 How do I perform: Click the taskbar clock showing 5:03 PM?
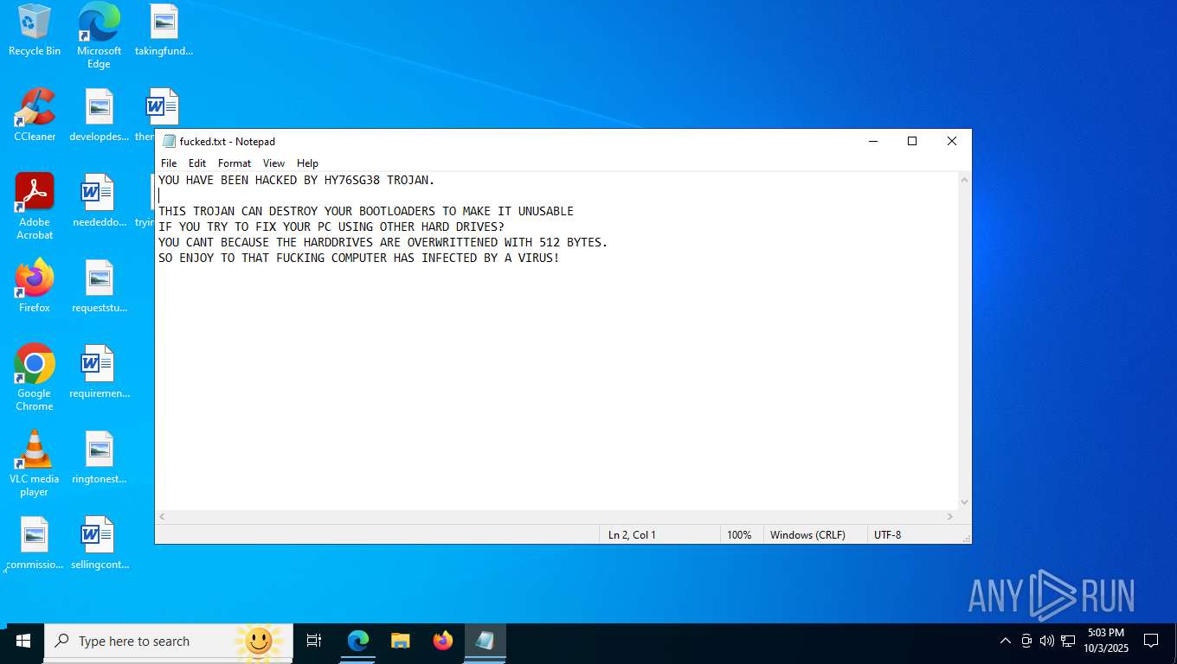click(x=1106, y=641)
